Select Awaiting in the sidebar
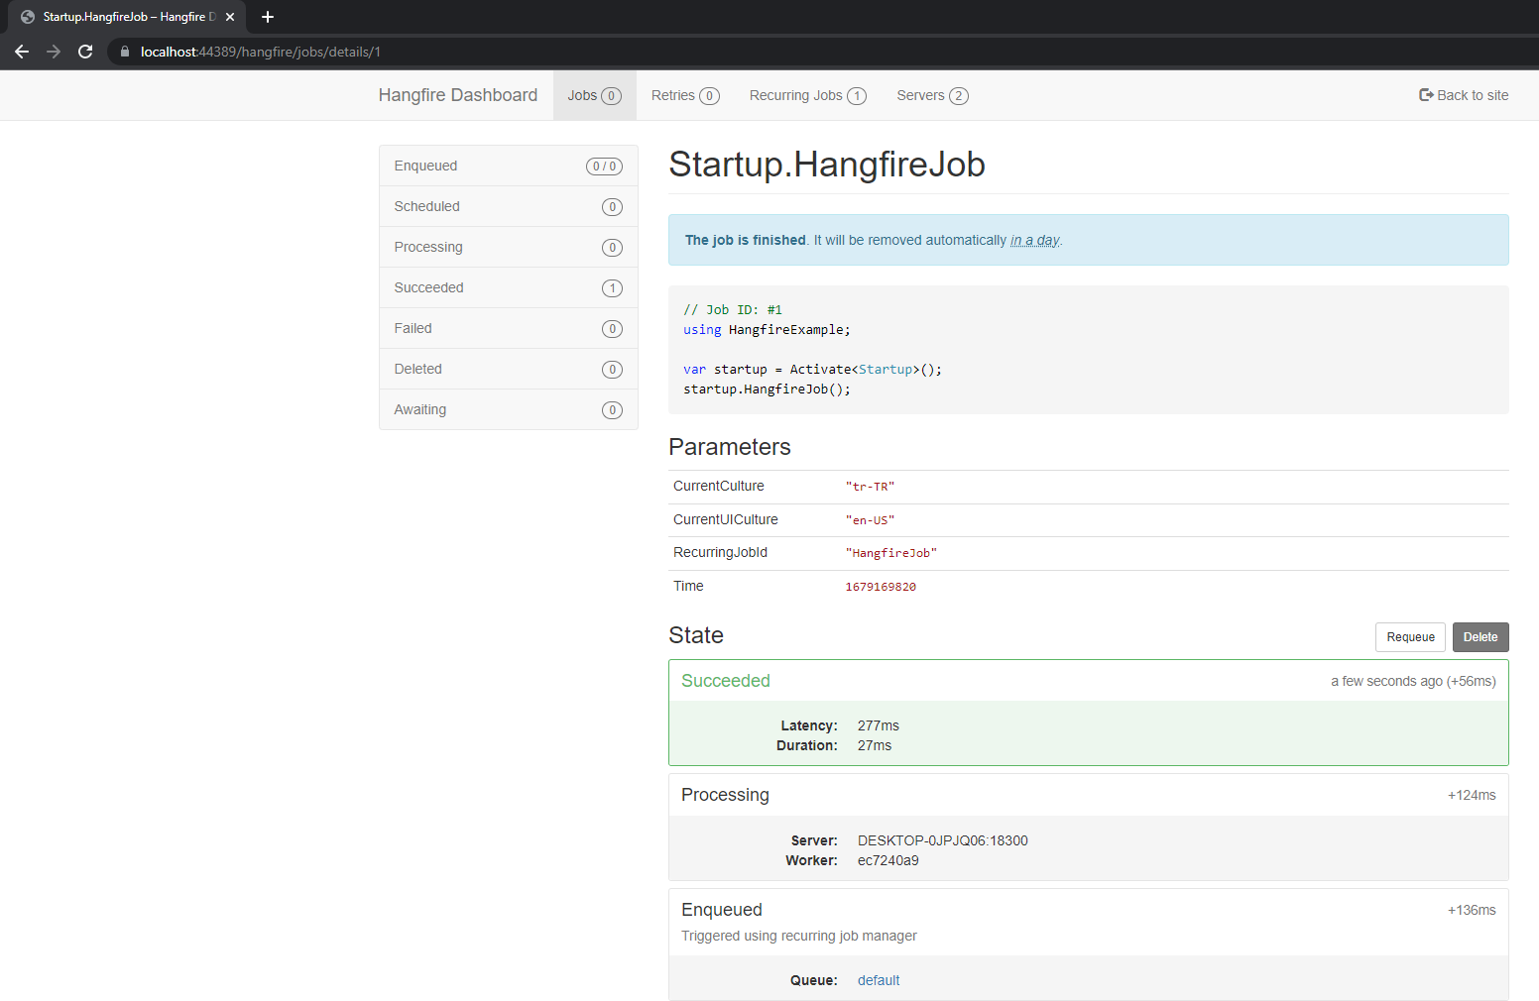Viewport: 1539px width, 1001px height. (x=509, y=409)
